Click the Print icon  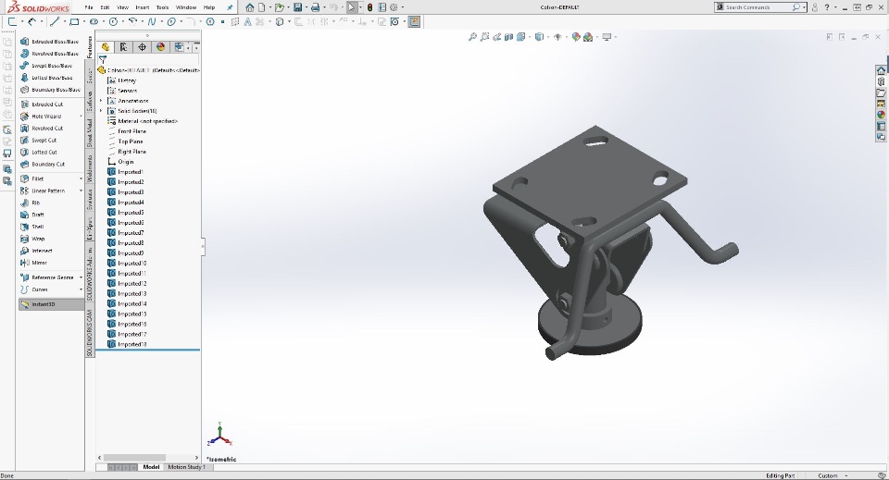pyautogui.click(x=315, y=7)
